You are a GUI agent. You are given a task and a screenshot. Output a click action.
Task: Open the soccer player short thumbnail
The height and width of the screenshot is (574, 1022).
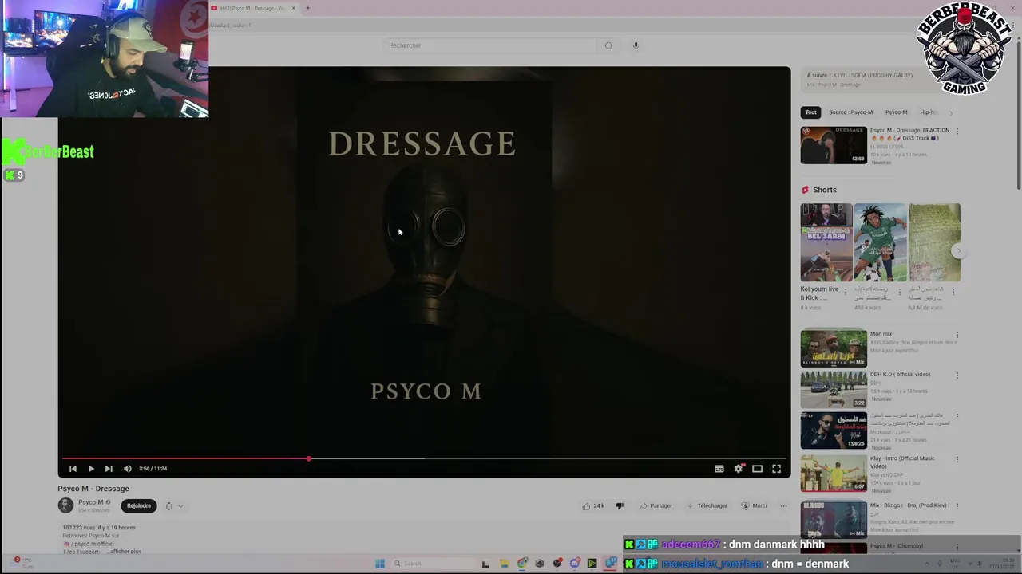click(x=880, y=242)
